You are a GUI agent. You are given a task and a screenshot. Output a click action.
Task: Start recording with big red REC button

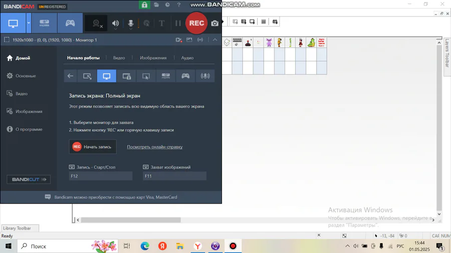point(196,23)
